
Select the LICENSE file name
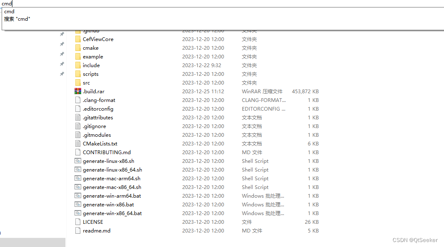coord(93,222)
